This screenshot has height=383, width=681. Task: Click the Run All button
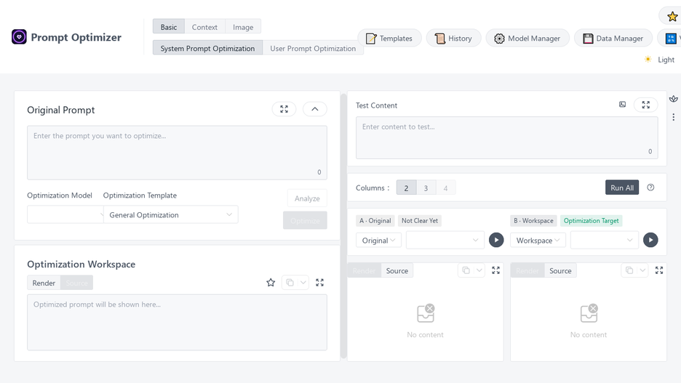pyautogui.click(x=622, y=188)
